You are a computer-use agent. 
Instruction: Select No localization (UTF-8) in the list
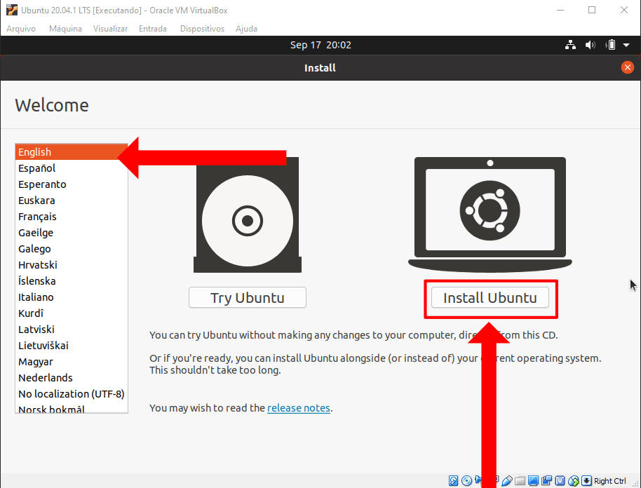(x=72, y=394)
